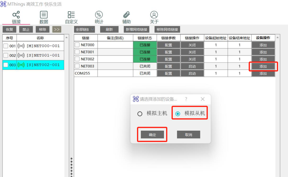Click 配置 for NET003
Screen dimensions: 288x177
(169, 66)
